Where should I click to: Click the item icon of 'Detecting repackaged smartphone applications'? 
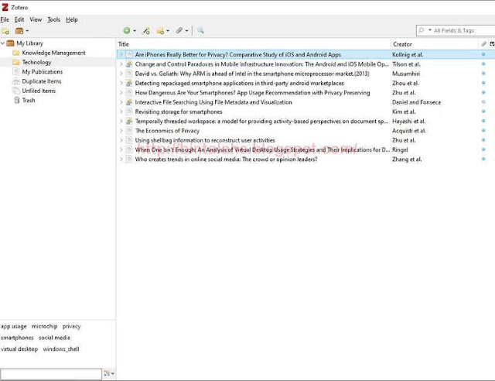pyautogui.click(x=129, y=83)
